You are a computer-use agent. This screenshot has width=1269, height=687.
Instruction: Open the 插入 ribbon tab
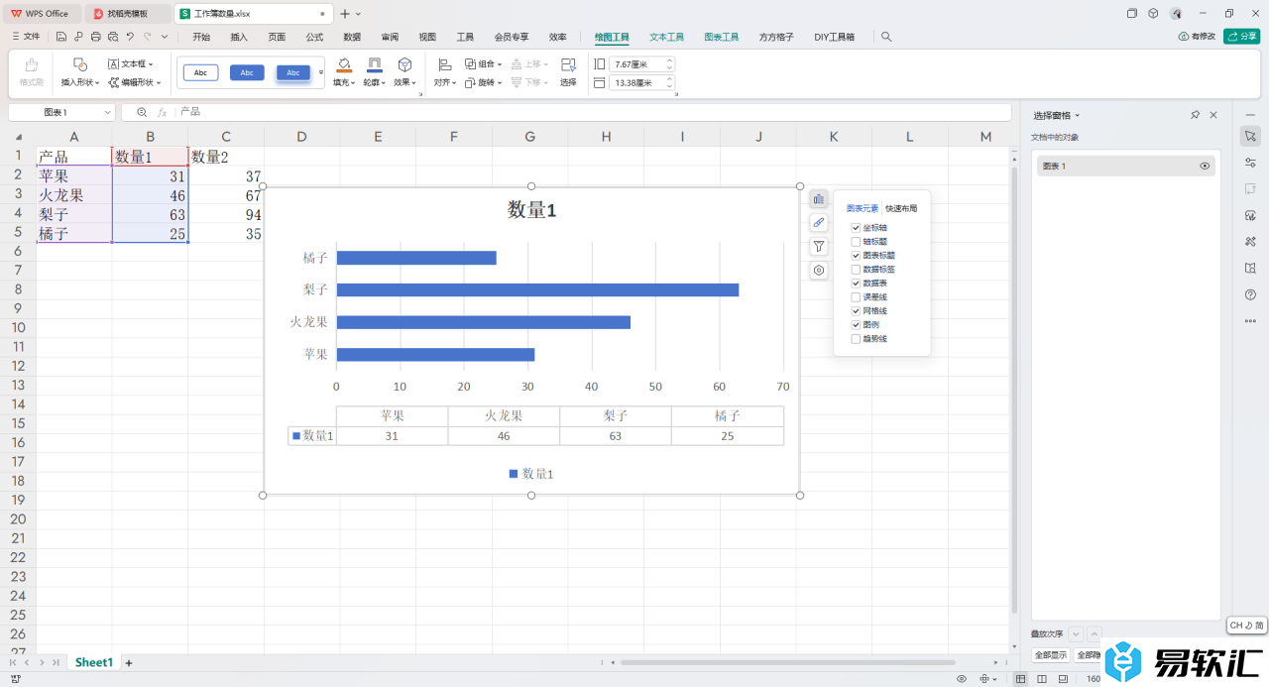point(239,37)
